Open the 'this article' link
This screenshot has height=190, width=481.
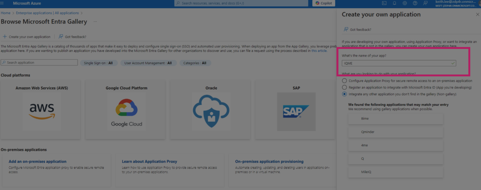[x=319, y=50]
